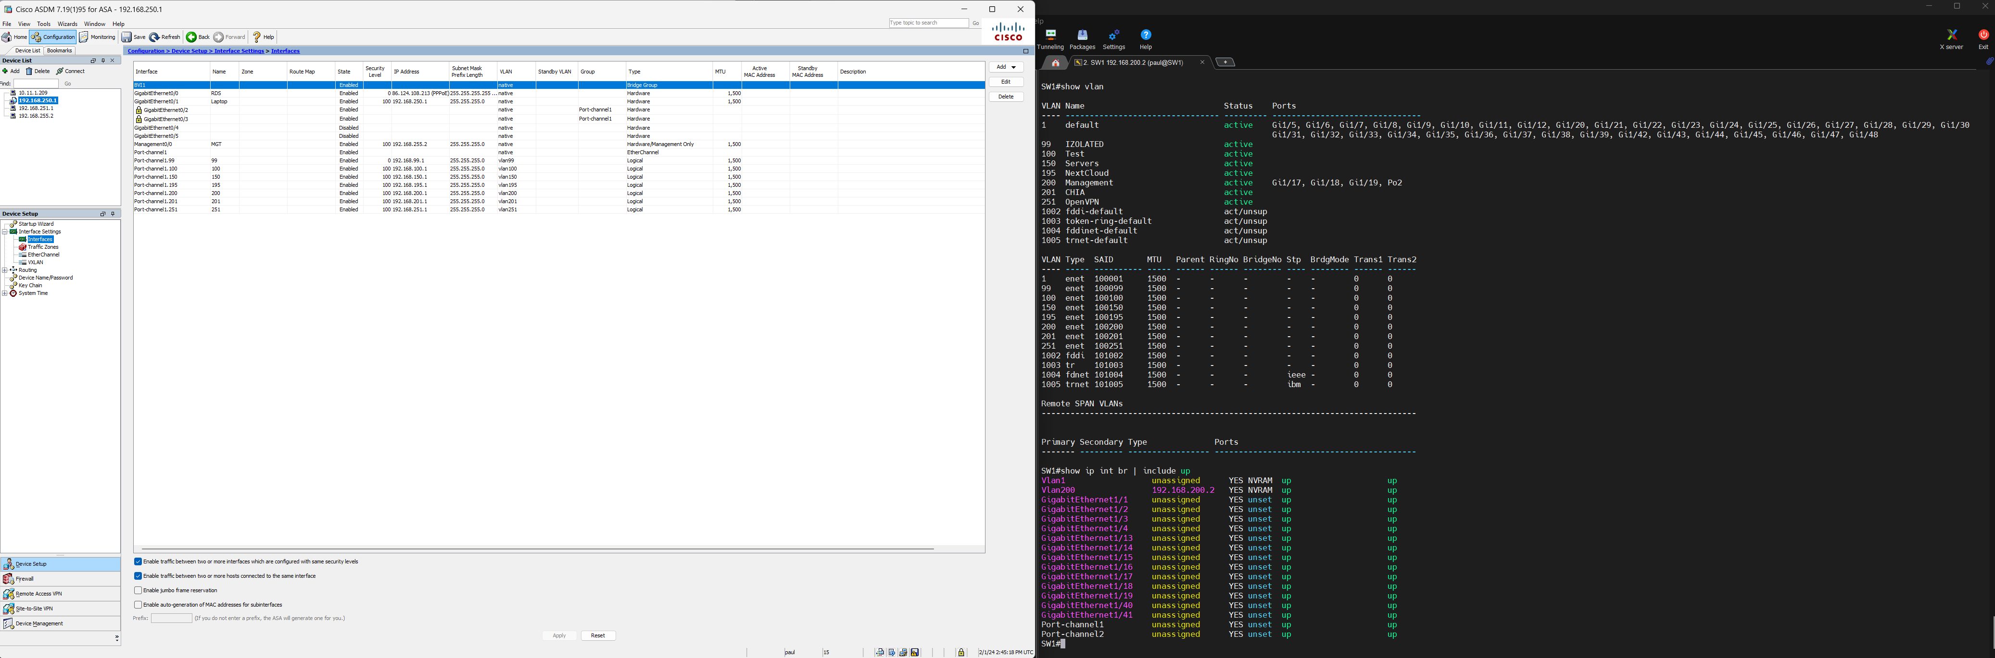
Task: Open MobaXterm Tunneling tool
Action: [1051, 39]
